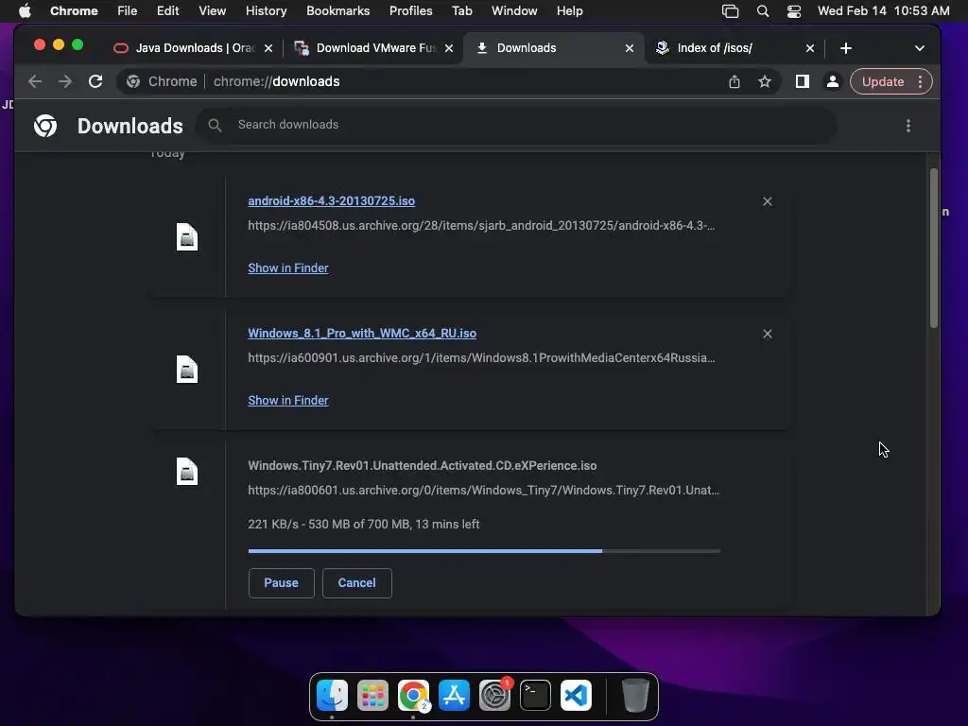968x726 pixels.
Task: Click the 221 KB/s download status text
Action: tap(364, 524)
